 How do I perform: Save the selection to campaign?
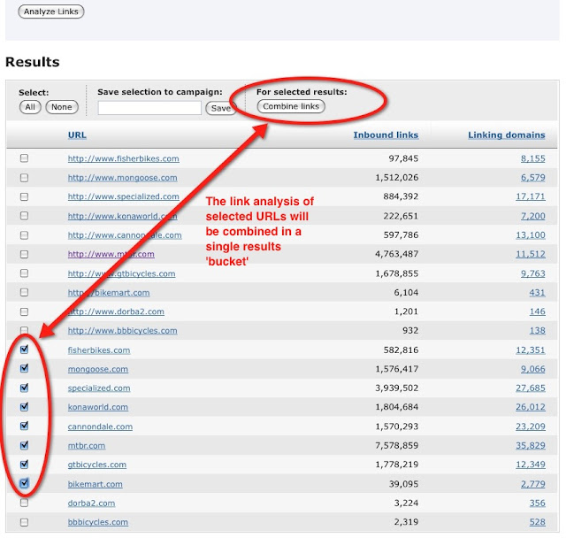pos(220,108)
